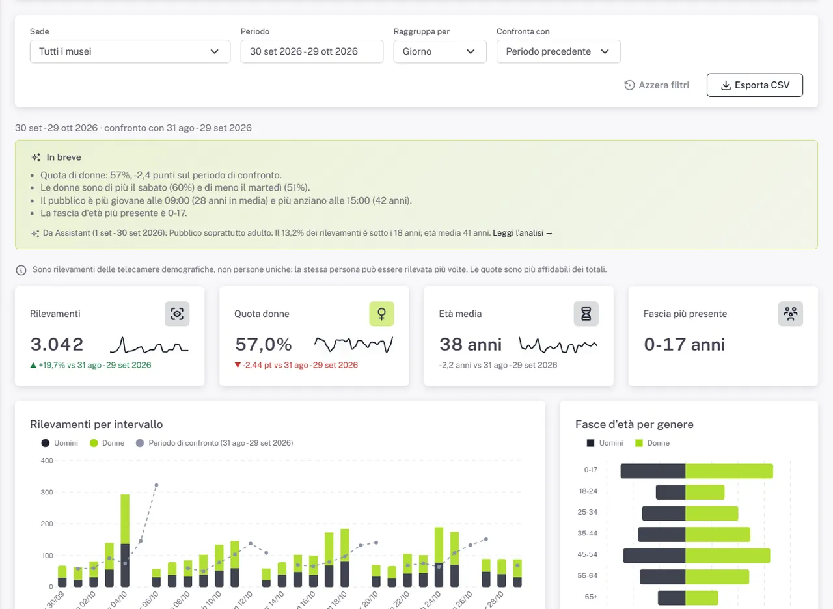Click the -2,2 anni comparison text
This screenshot has width=833, height=609.
[498, 365]
